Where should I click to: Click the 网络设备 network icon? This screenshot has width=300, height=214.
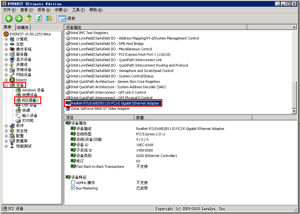[x=12, y=75]
